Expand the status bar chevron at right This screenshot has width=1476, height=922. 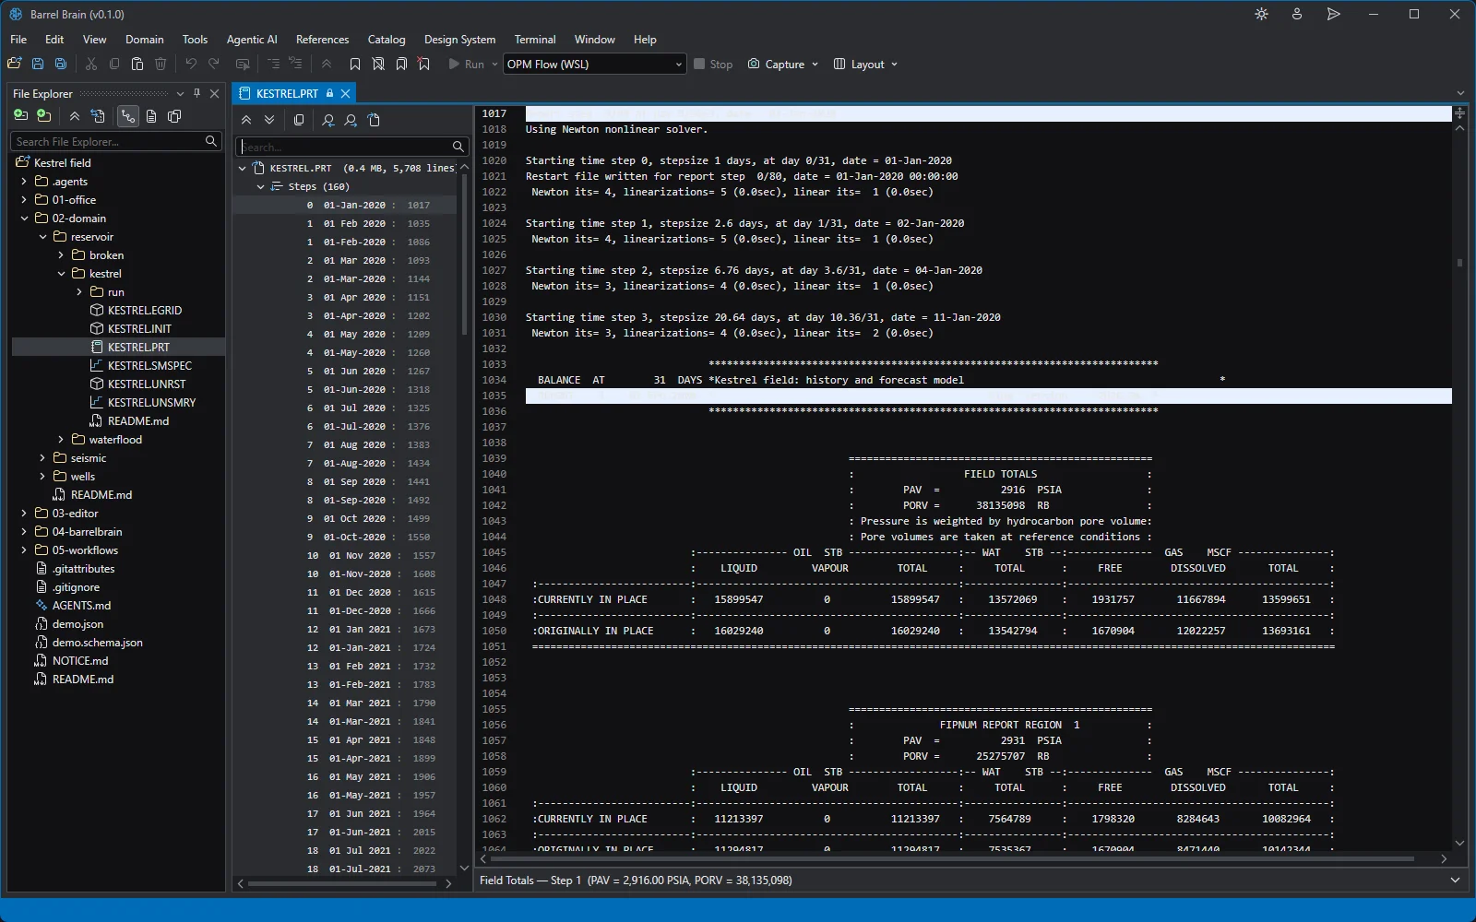(1455, 881)
